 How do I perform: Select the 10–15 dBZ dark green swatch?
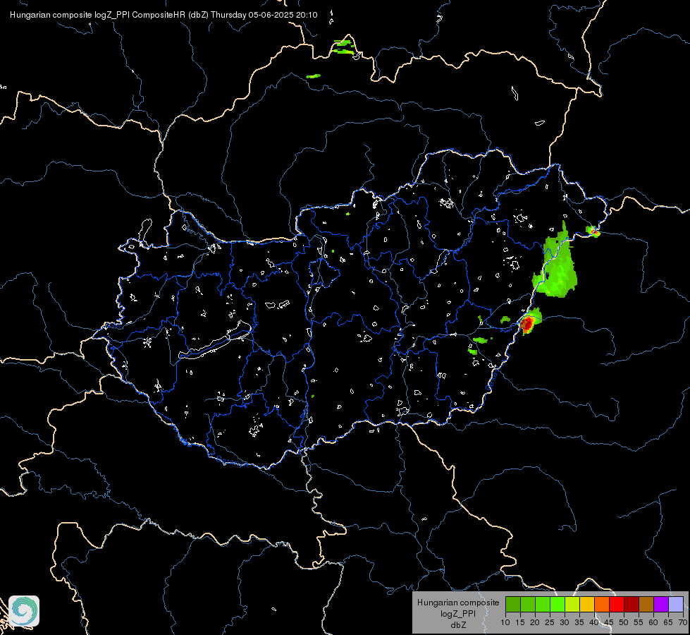(x=512, y=605)
